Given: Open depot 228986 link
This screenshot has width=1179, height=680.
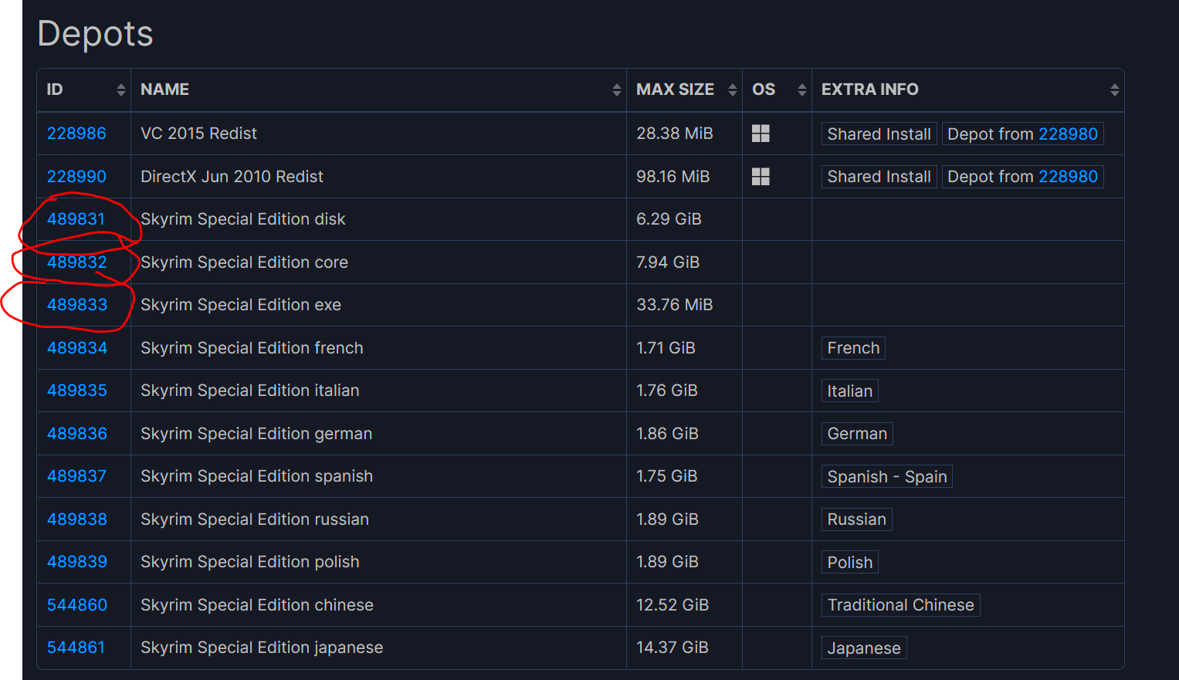Looking at the screenshot, I should [x=76, y=134].
